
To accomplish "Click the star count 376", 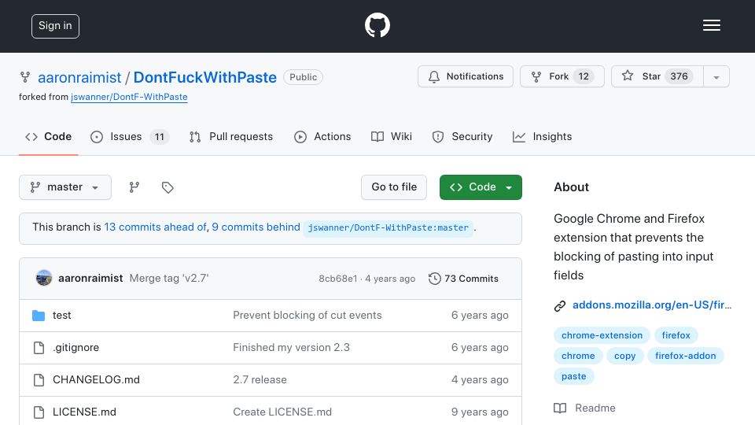I will (x=679, y=76).
